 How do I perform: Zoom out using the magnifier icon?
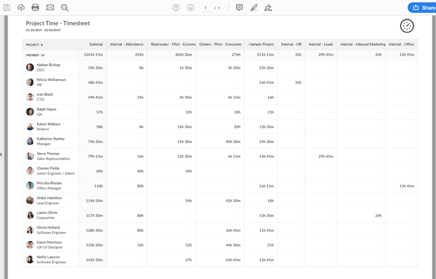[x=64, y=7]
